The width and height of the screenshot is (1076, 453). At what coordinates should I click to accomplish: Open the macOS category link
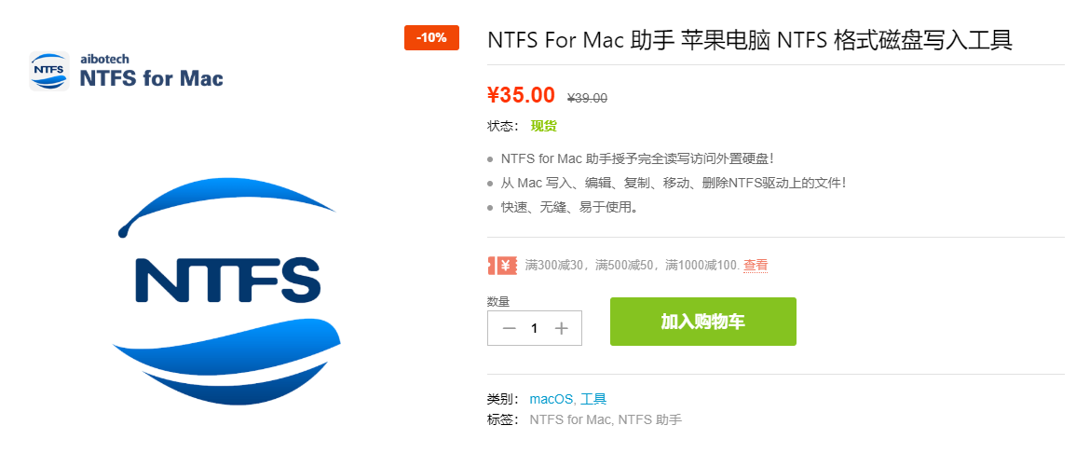coord(552,399)
